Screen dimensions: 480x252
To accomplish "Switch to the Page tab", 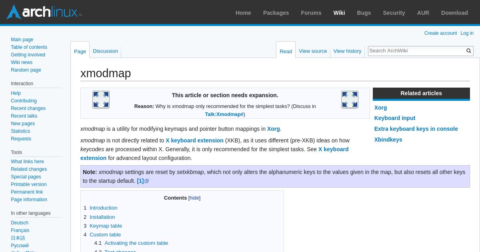I will click(80, 51).
